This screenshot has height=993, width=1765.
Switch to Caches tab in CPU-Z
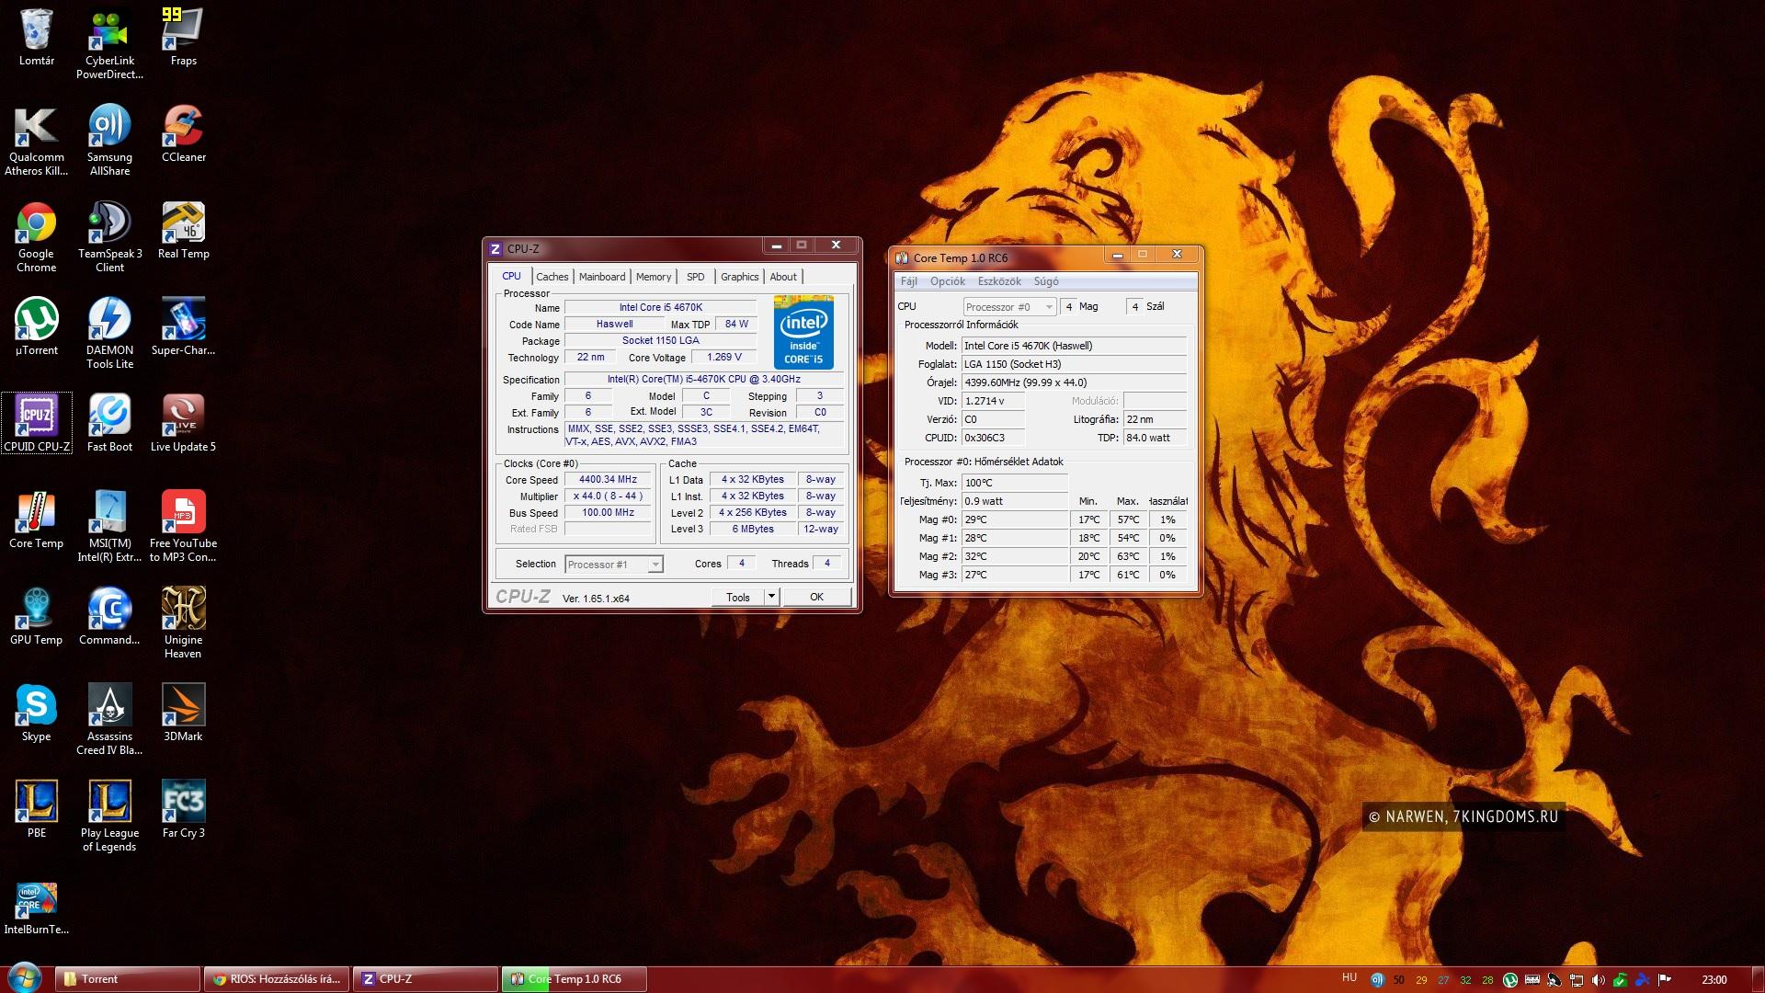click(552, 277)
